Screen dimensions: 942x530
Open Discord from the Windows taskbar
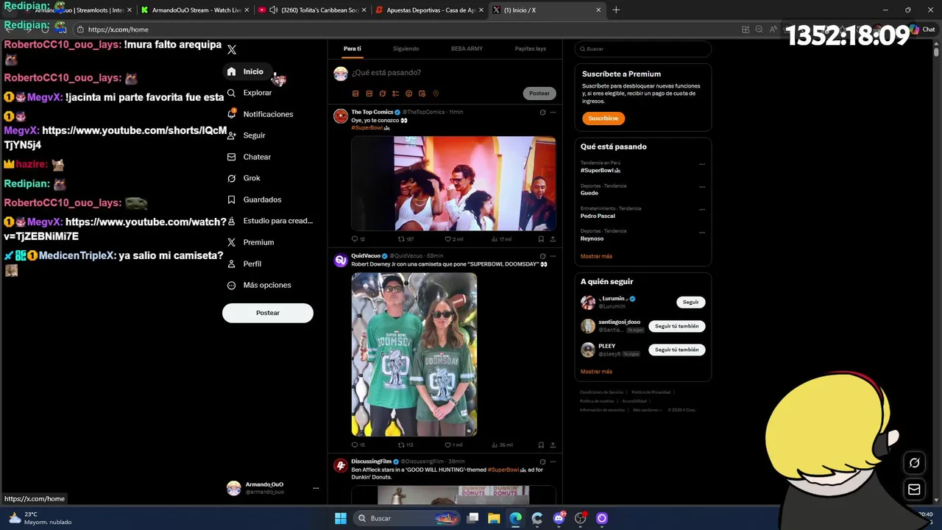(559, 518)
